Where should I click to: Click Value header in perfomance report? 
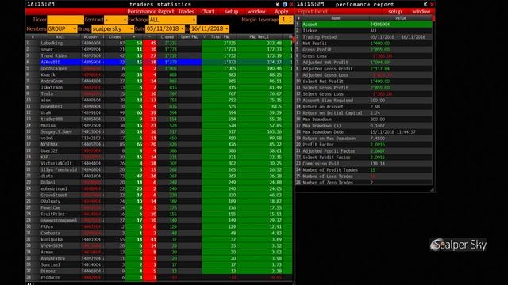pyautogui.click(x=401, y=18)
